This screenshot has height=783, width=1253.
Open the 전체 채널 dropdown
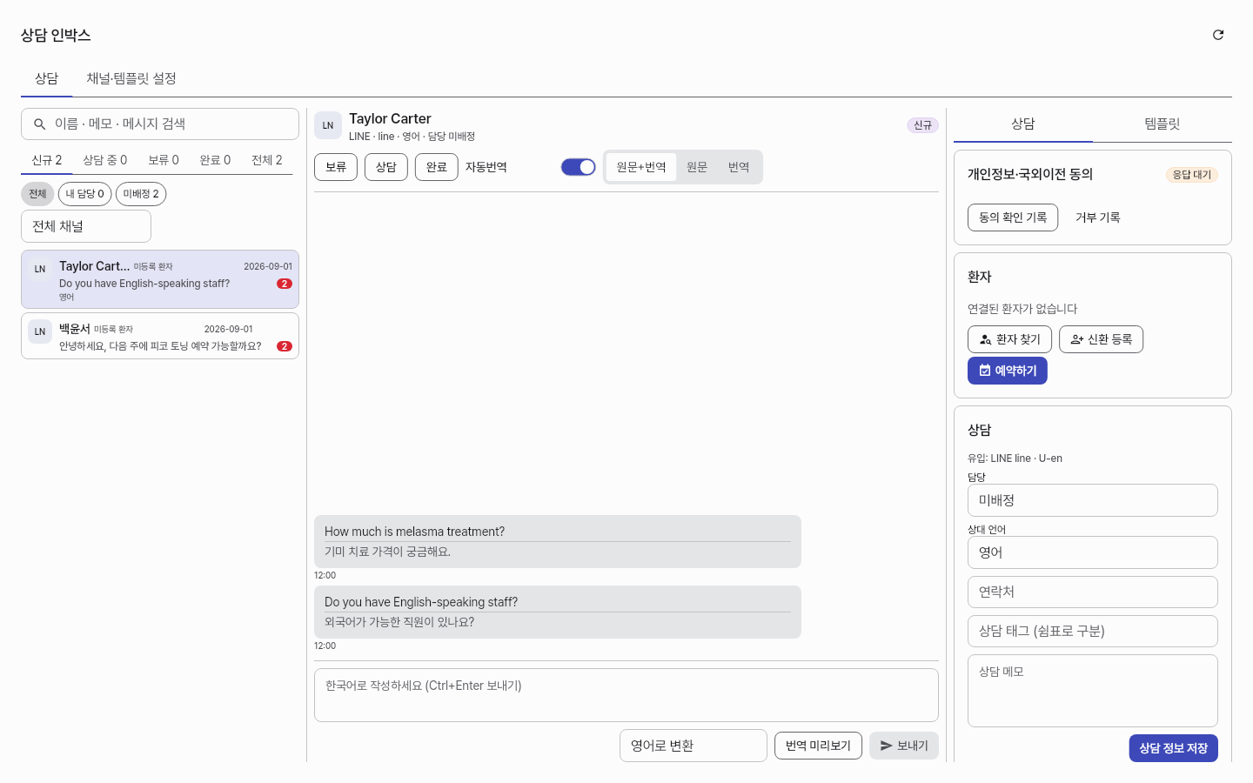point(86,226)
